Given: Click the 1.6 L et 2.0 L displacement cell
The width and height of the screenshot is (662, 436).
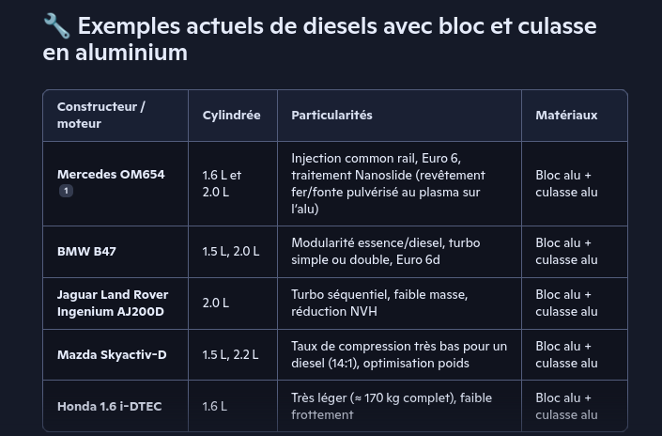Looking at the screenshot, I should point(222,183).
